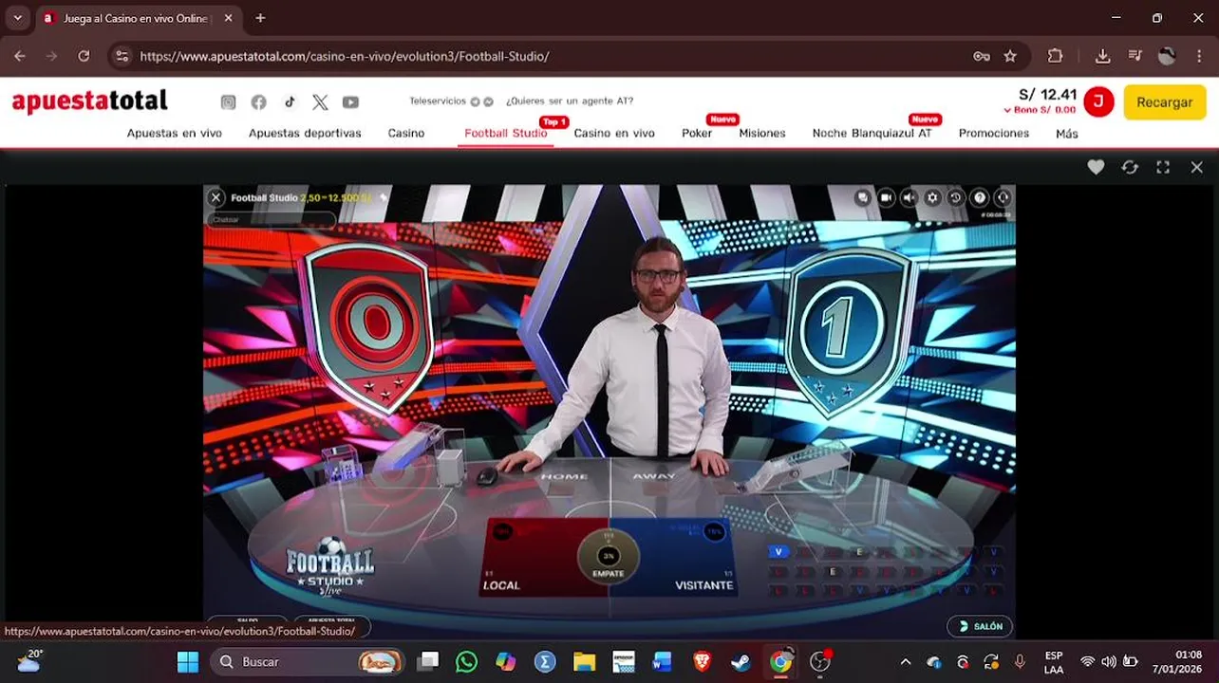
Task: Click the address bar URL
Action: pos(345,56)
